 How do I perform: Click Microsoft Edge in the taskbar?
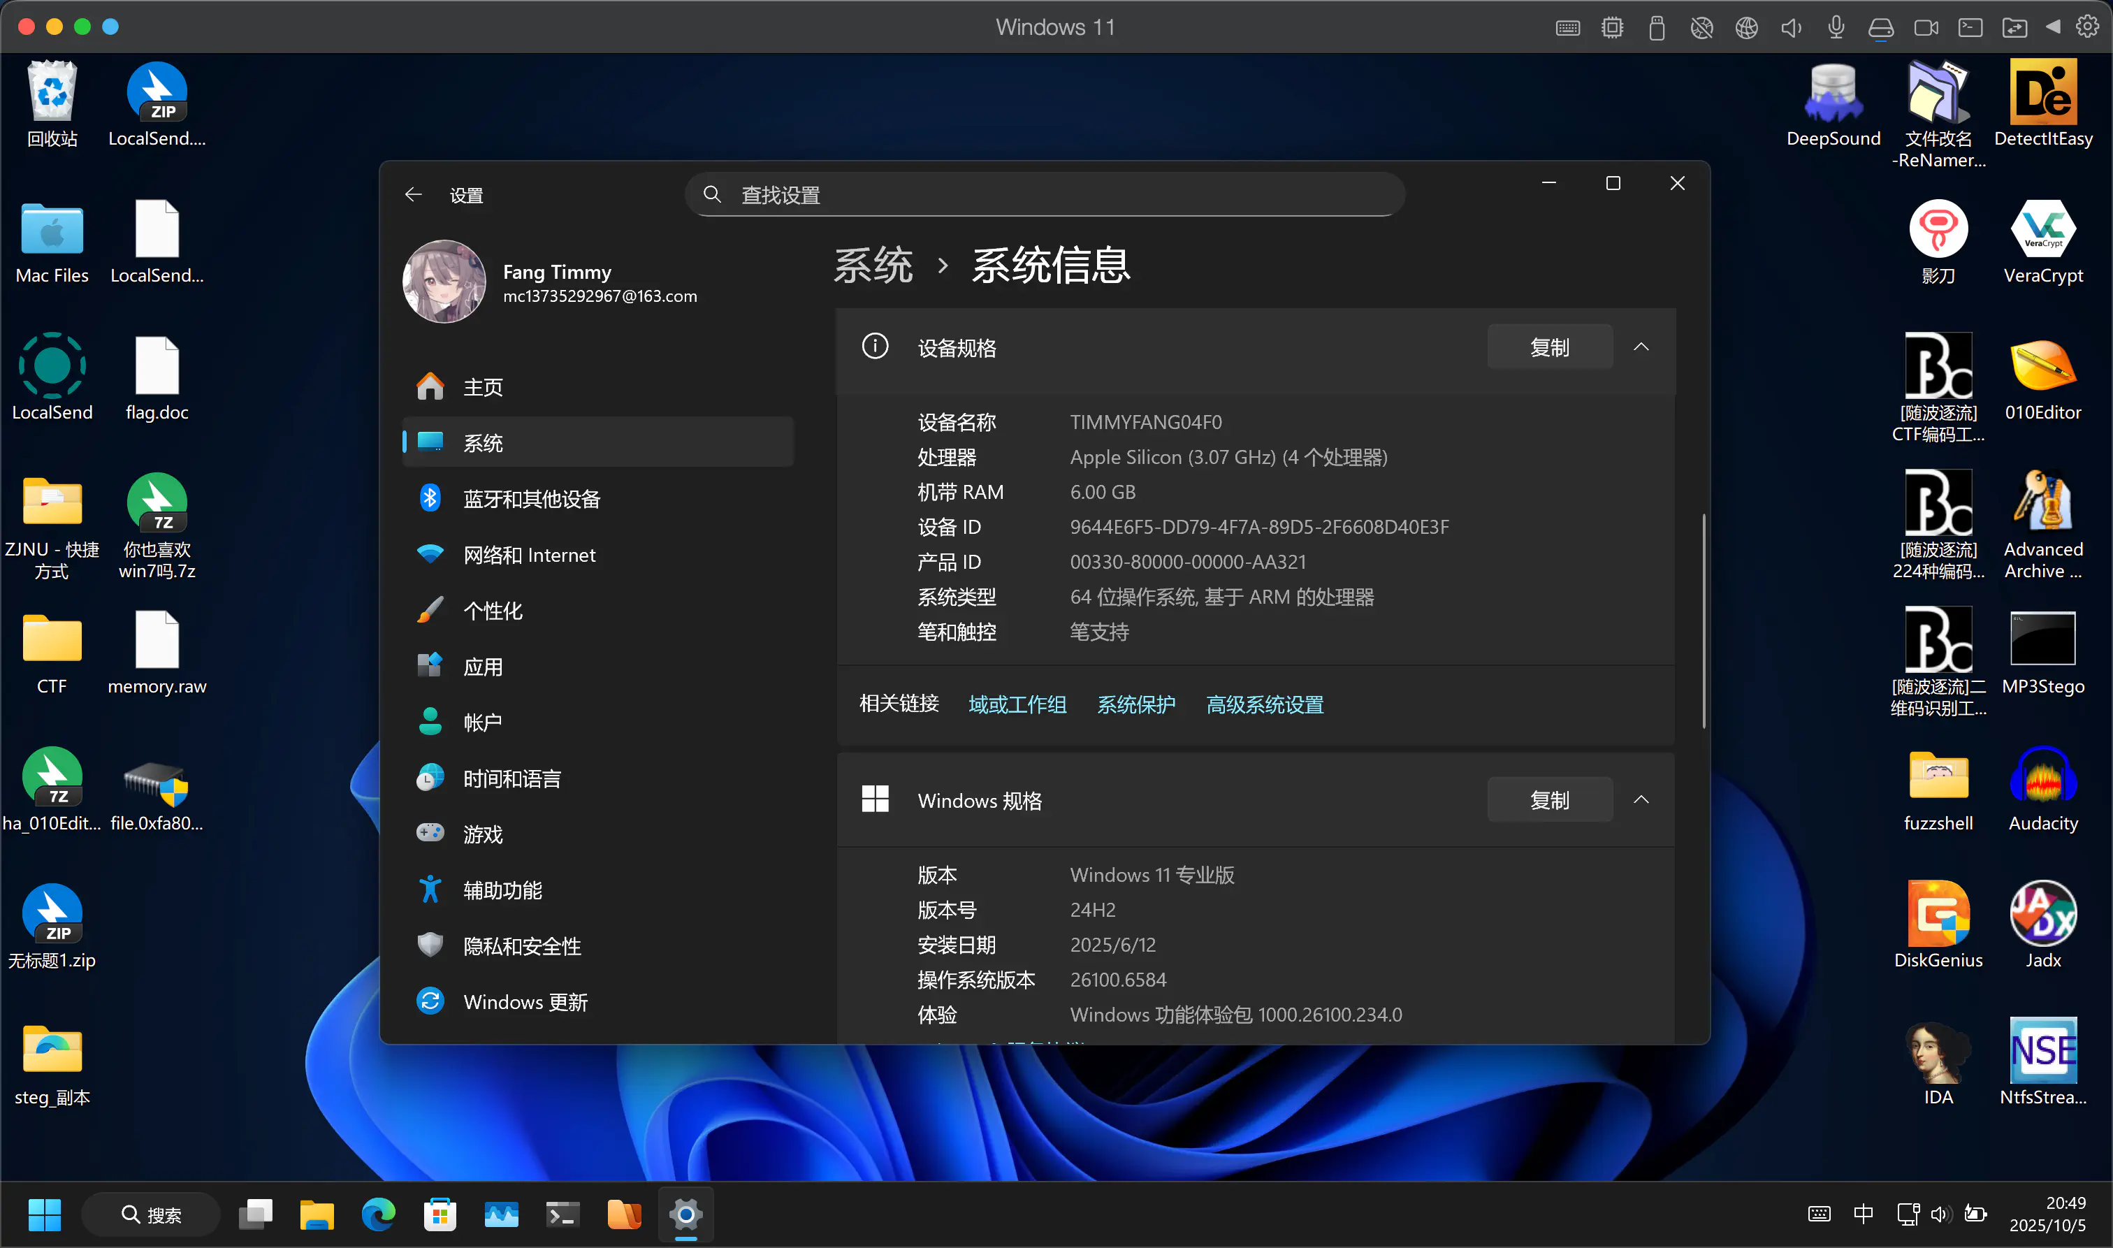[379, 1214]
